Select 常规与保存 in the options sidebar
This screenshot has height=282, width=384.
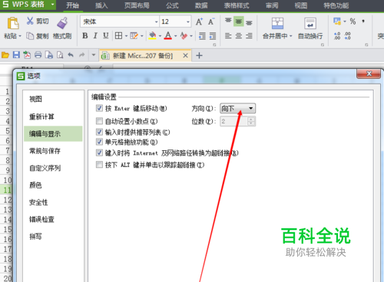45,151
